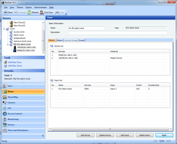Screen dimensions: 177x144
Task: Click the input list horizontal scrollbar
Action: (109, 129)
